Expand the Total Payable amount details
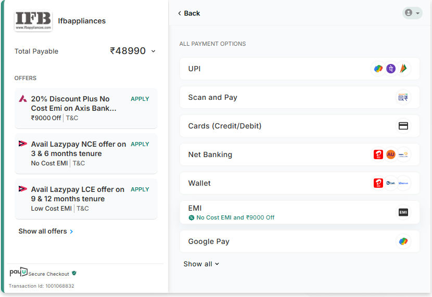The height and width of the screenshot is (297, 432). pos(153,51)
